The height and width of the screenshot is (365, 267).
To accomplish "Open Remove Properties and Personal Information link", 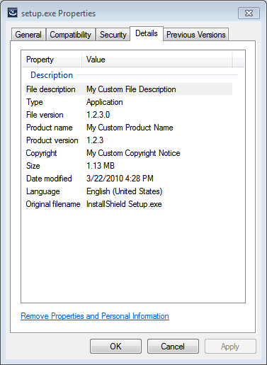I will (x=95, y=316).
